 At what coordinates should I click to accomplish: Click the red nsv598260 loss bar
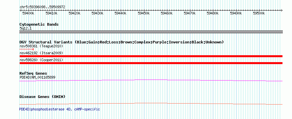click(x=151, y=63)
